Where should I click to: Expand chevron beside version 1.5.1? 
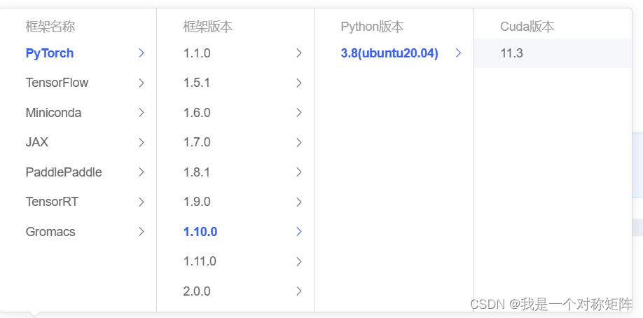click(x=299, y=83)
